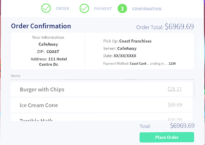The height and width of the screenshot is (145, 205).
Task: Select the CONFIRMATION step label
Action: pyautogui.click(x=147, y=9)
